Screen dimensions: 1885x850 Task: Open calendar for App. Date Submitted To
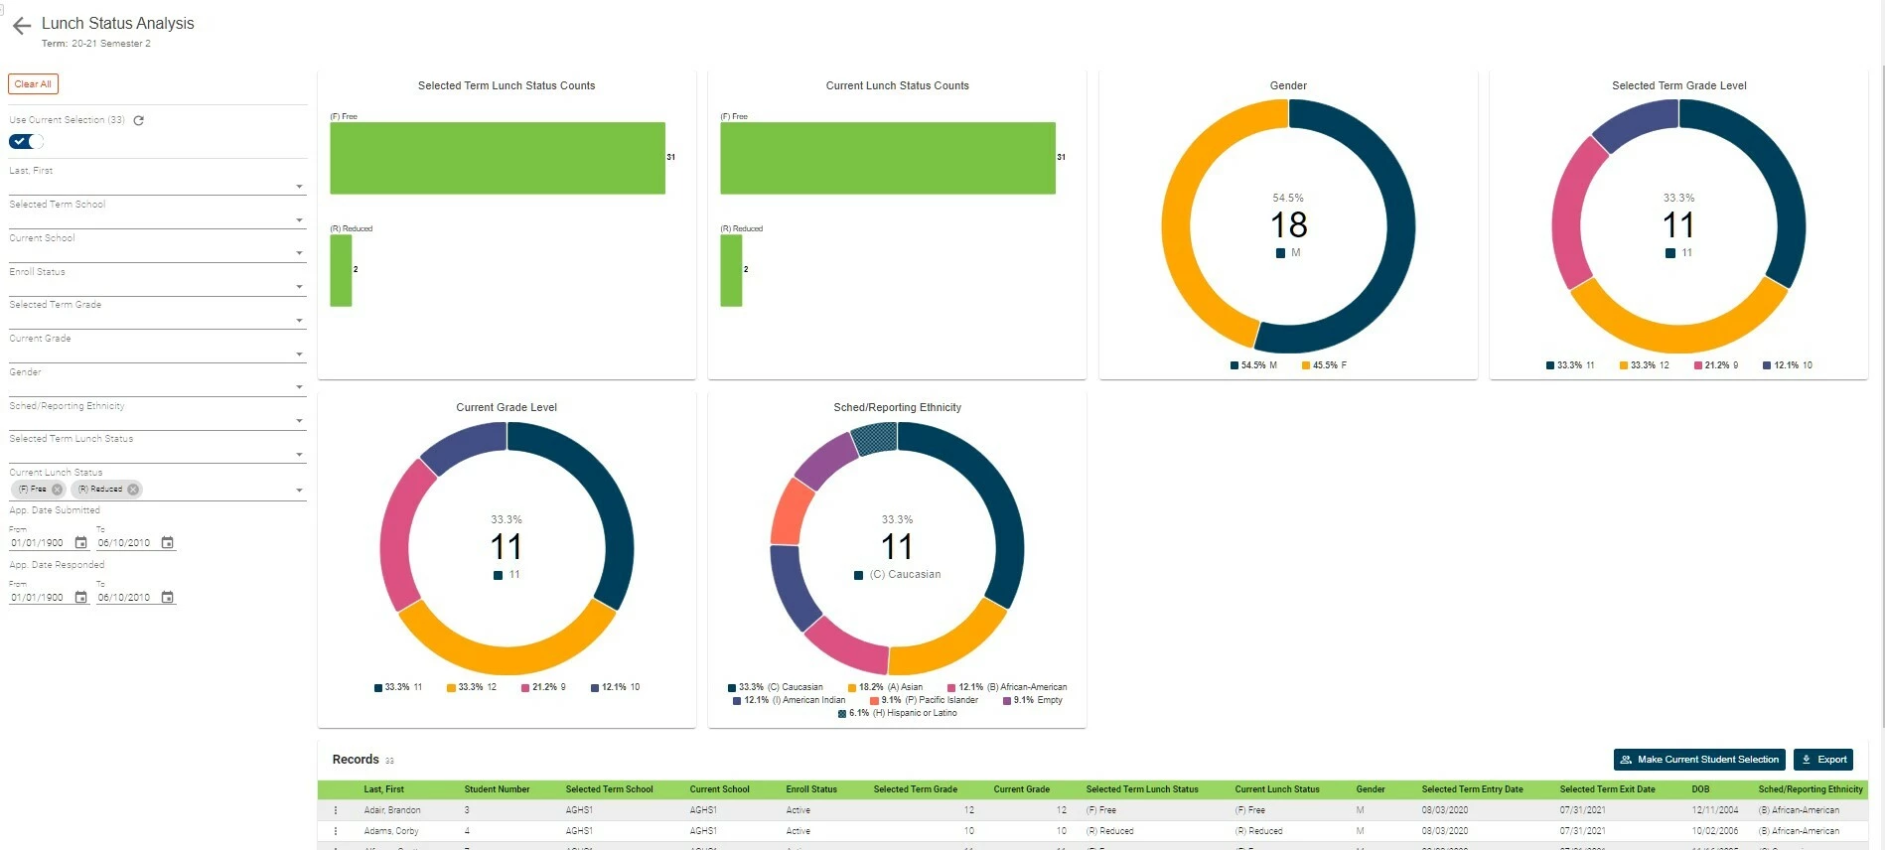point(168,543)
